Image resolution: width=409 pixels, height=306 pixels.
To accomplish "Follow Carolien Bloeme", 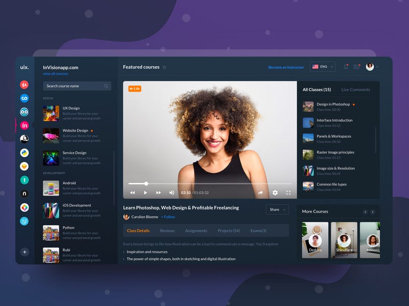I will tap(168, 217).
